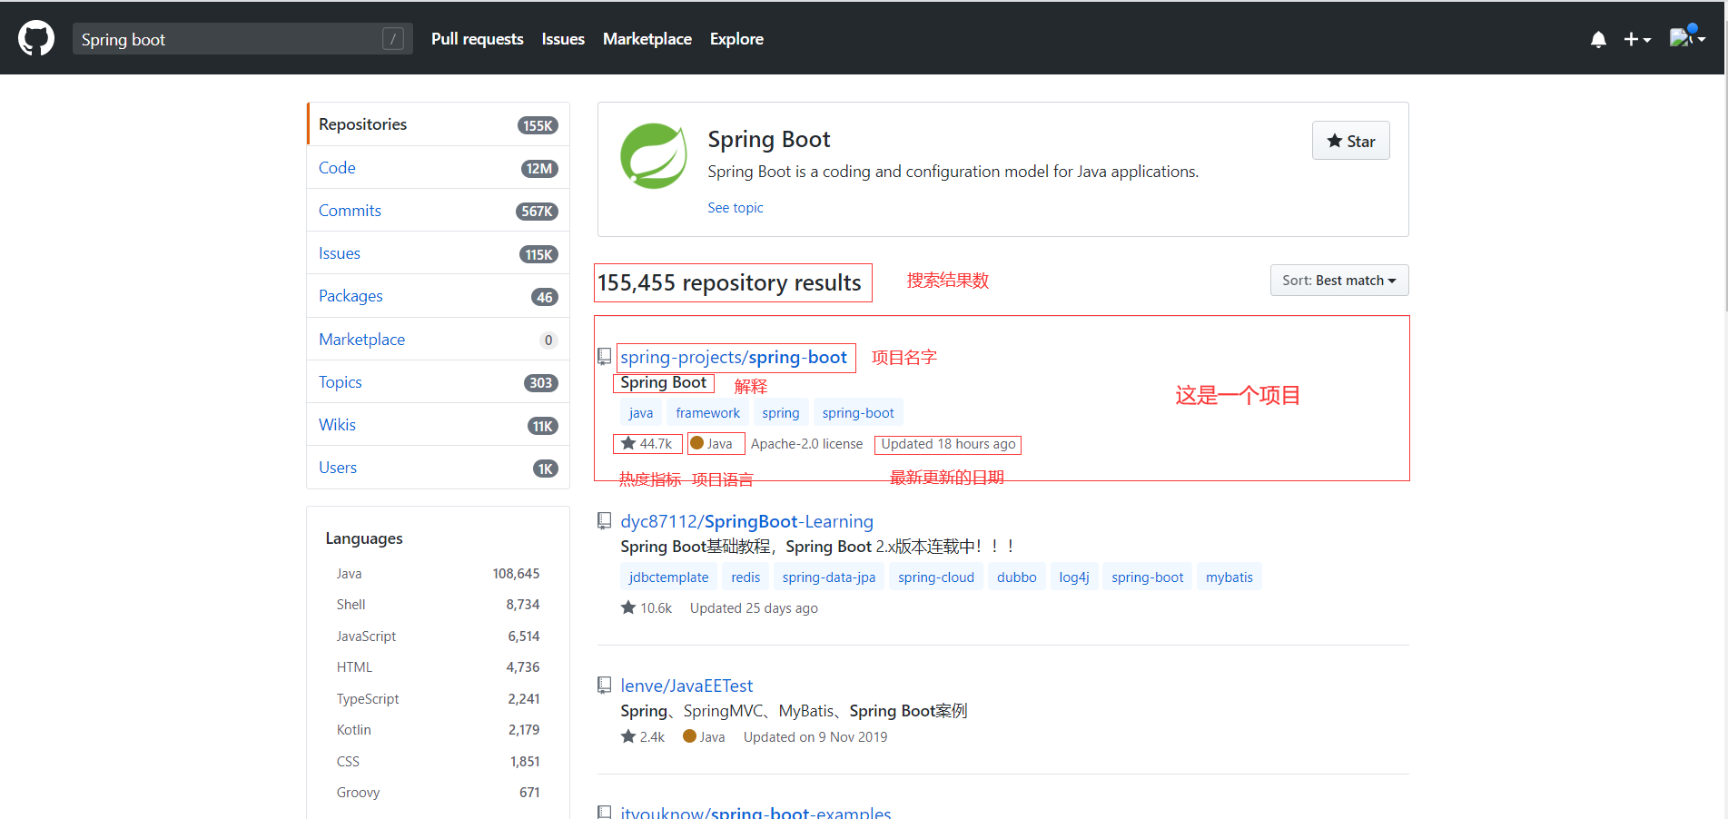
Task: Click the 44.7k star count
Action: [647, 444]
